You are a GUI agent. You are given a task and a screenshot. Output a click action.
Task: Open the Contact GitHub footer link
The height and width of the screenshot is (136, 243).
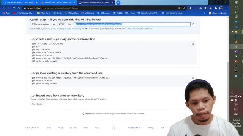click(x=134, y=128)
